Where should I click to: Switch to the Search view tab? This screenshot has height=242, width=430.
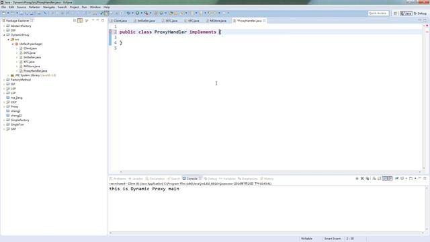click(x=173, y=179)
